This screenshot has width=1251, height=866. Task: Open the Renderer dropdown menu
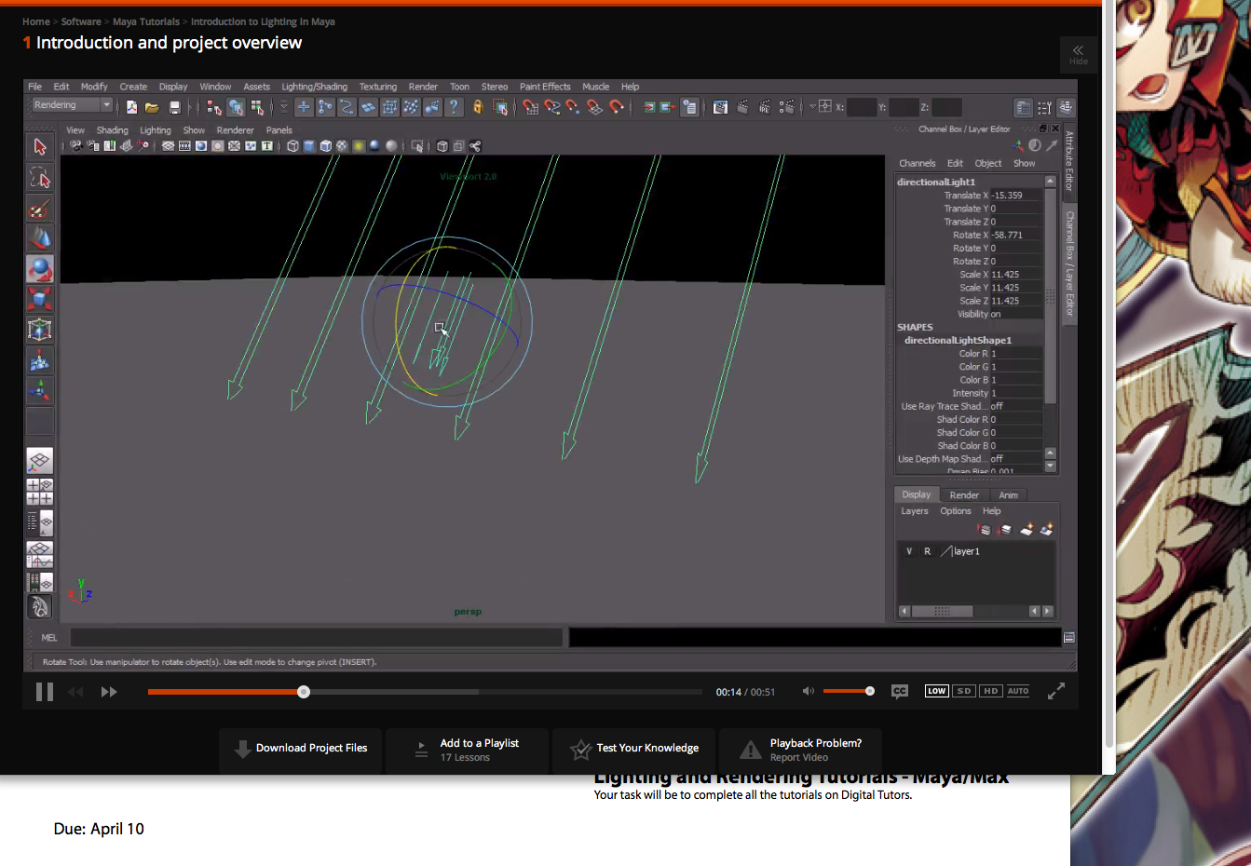235,130
